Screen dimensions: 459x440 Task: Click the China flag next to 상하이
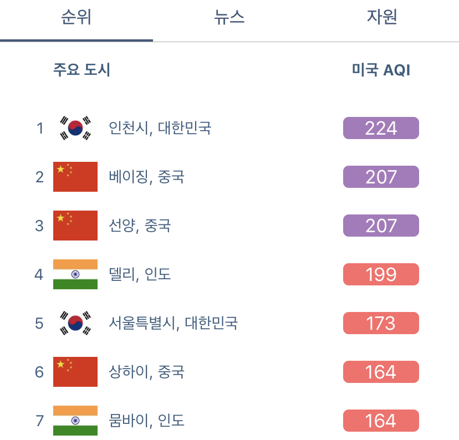[x=75, y=372]
